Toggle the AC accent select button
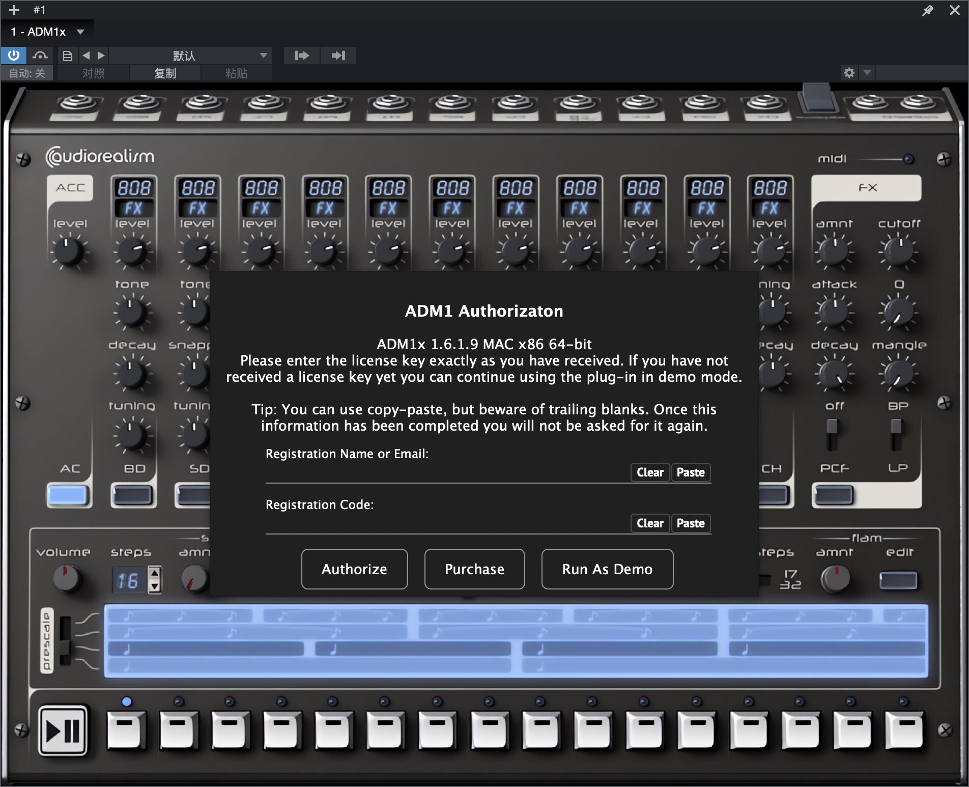Screen dimensions: 969x787 [68, 495]
